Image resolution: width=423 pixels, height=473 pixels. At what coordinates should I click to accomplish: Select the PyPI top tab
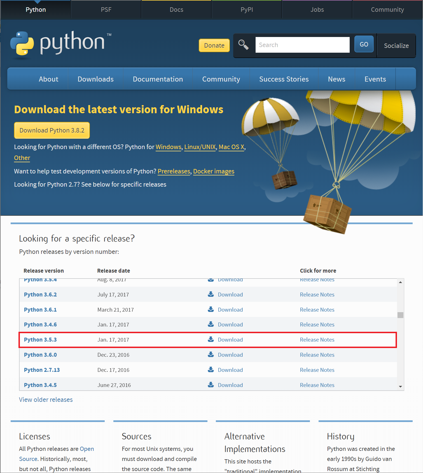pyautogui.click(x=247, y=10)
